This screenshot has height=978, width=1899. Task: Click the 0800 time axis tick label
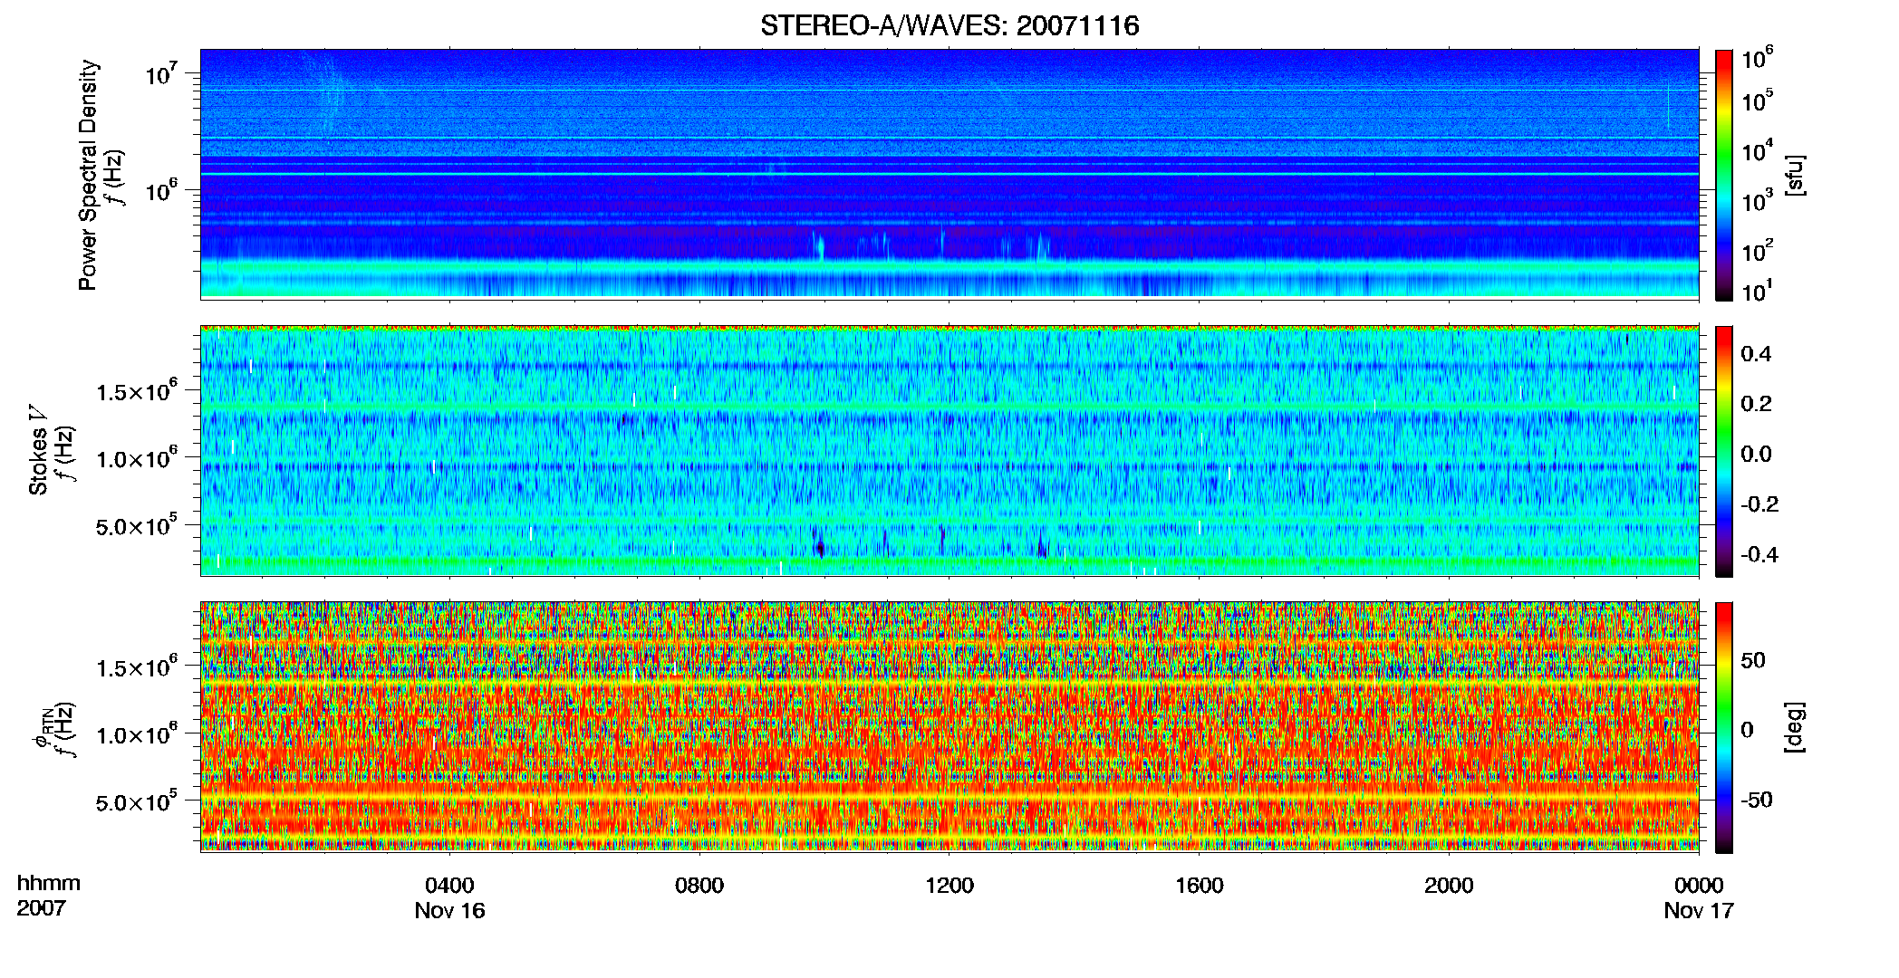(699, 886)
